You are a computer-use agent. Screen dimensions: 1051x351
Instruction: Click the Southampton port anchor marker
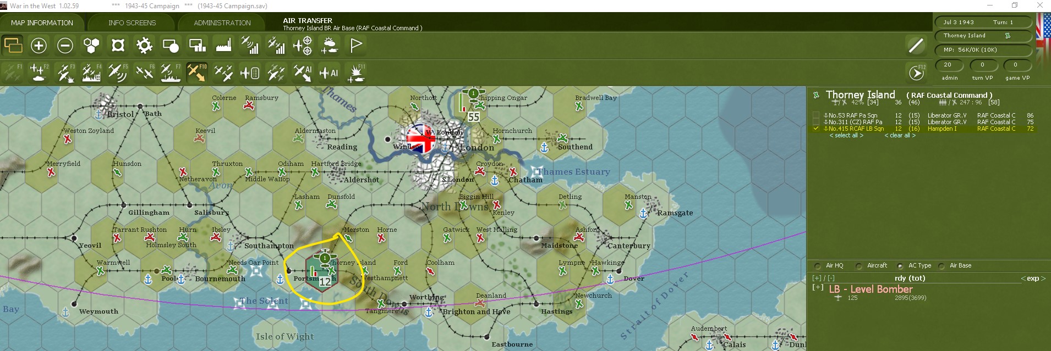pyautogui.click(x=231, y=246)
